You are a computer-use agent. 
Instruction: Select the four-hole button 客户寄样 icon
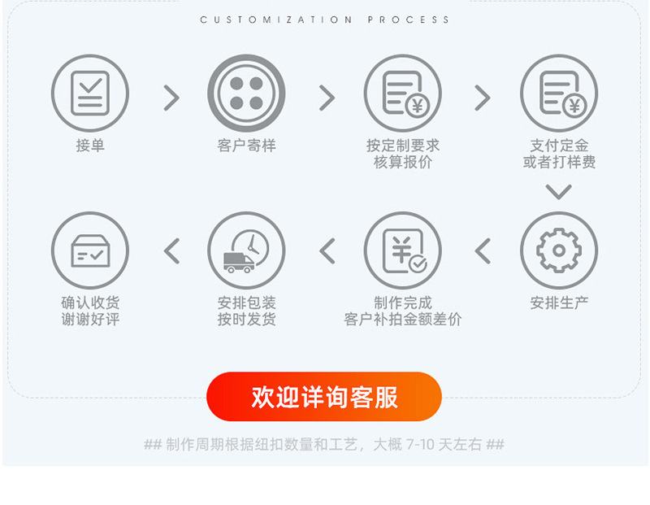tap(246, 94)
